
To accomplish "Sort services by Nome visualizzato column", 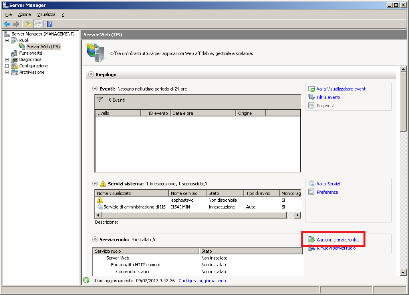I will 132,193.
